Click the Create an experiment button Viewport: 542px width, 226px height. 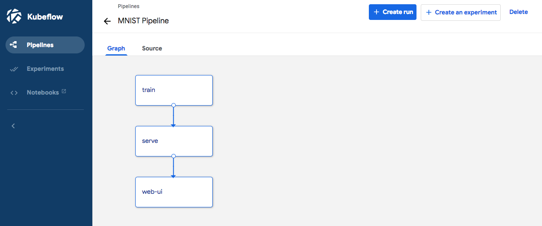click(461, 12)
